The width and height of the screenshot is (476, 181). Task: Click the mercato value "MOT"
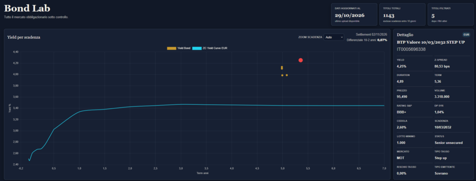tap(400, 158)
